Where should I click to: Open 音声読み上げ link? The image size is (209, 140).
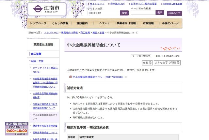coord(118,4)
